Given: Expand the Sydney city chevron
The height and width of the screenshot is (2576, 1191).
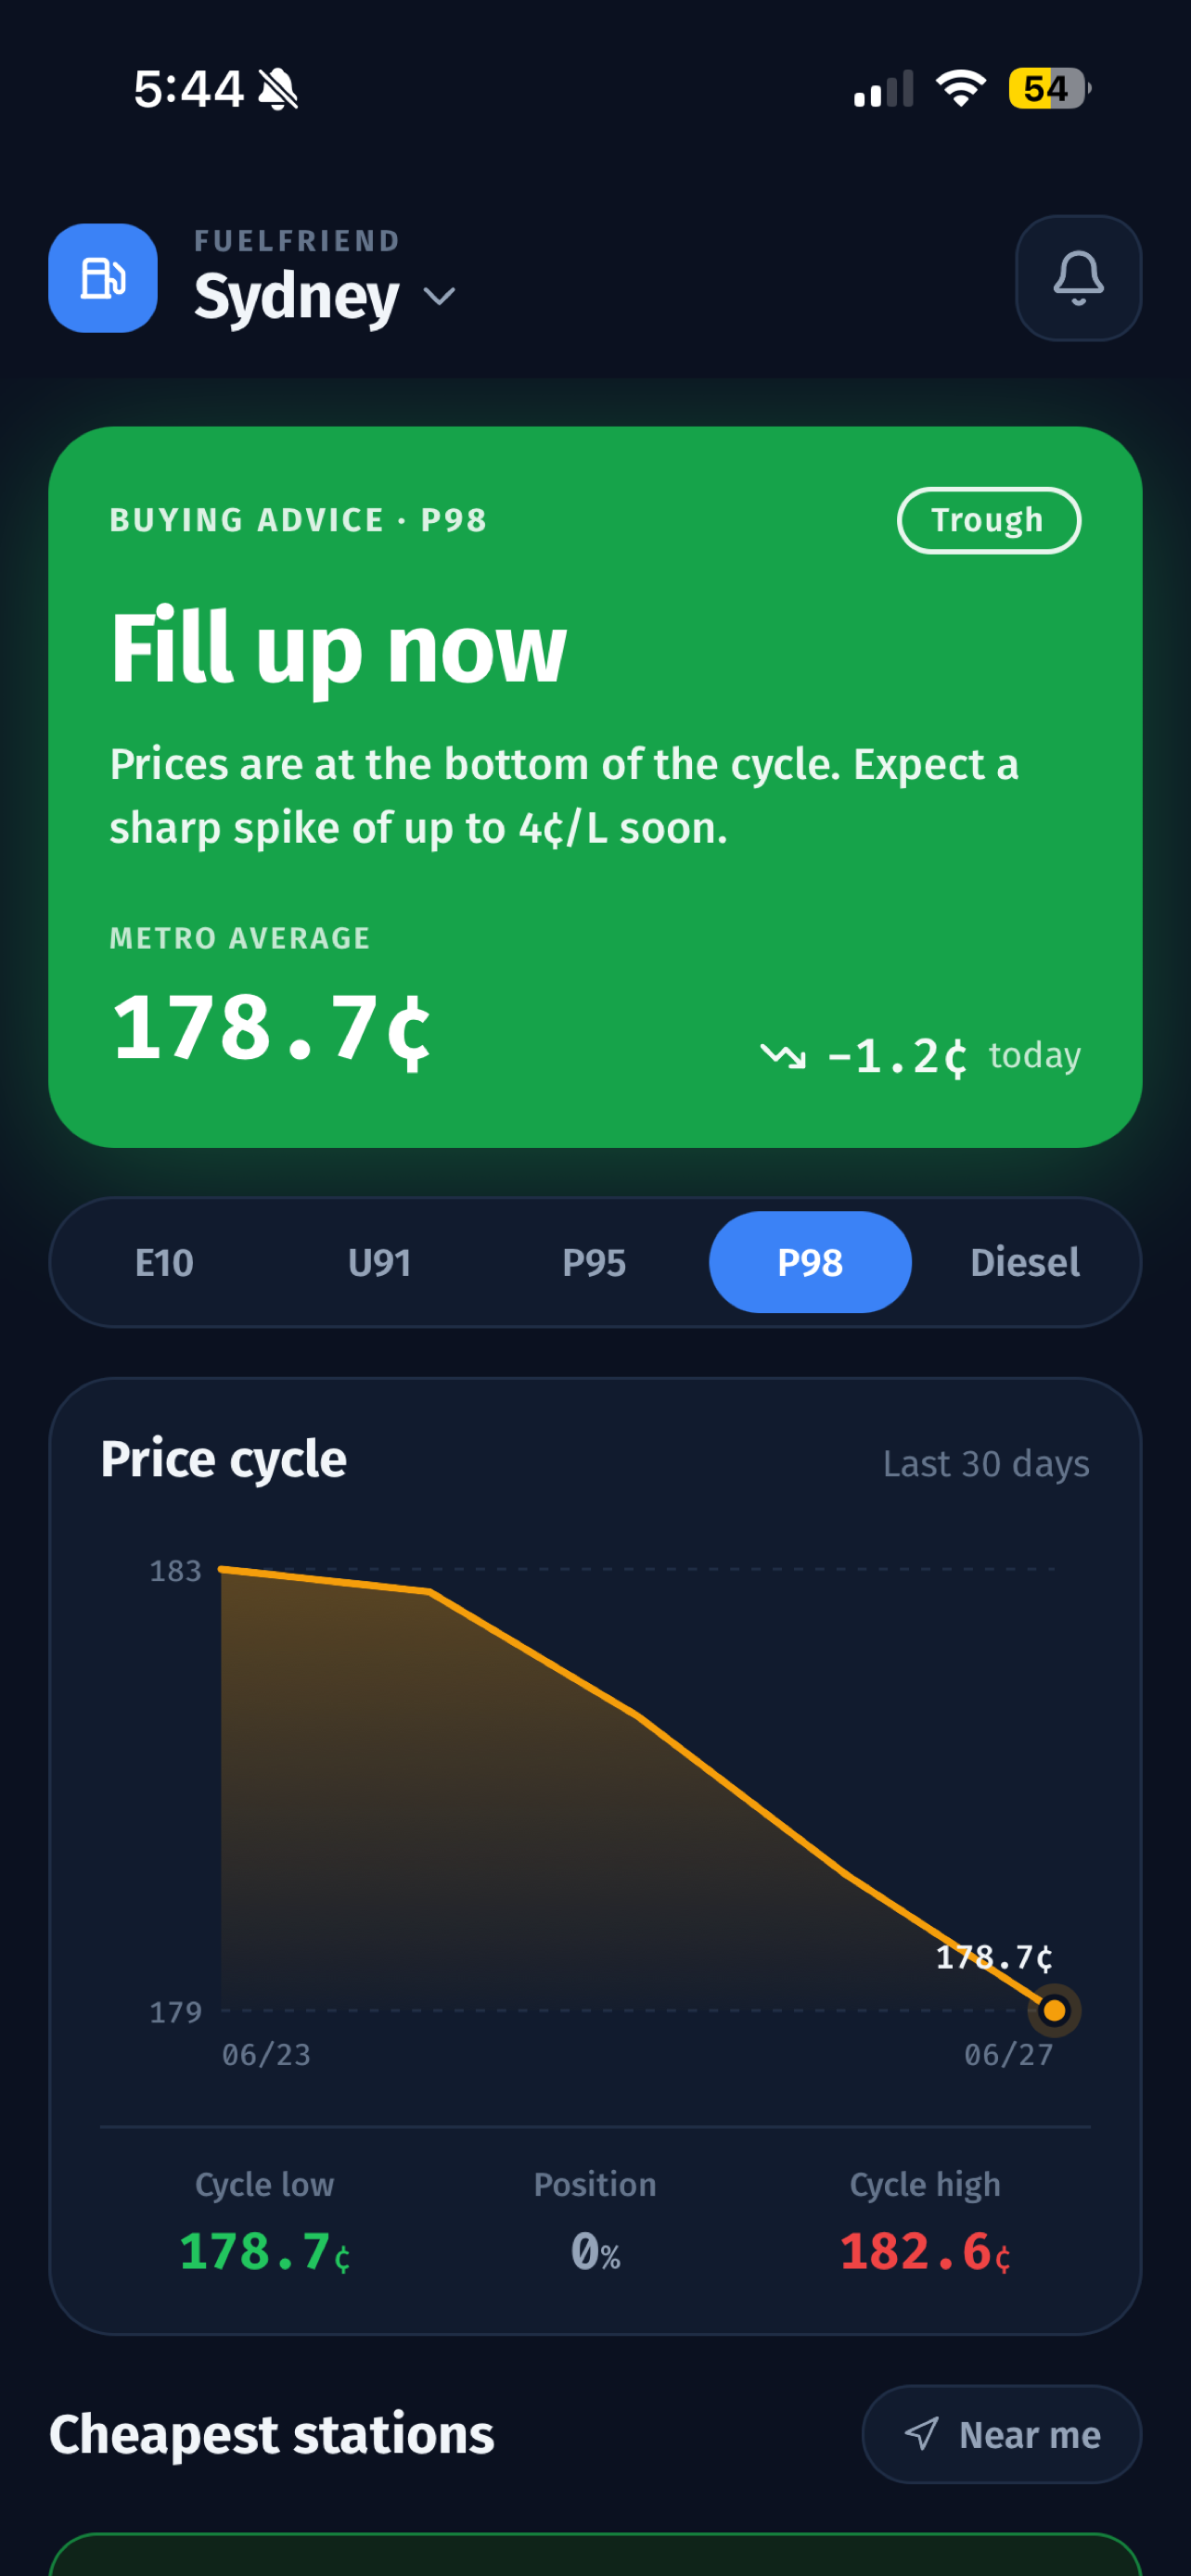Looking at the screenshot, I should 439,297.
